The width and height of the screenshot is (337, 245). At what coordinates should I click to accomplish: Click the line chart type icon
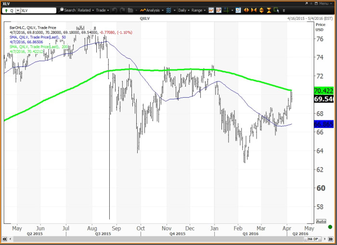tap(211, 10)
